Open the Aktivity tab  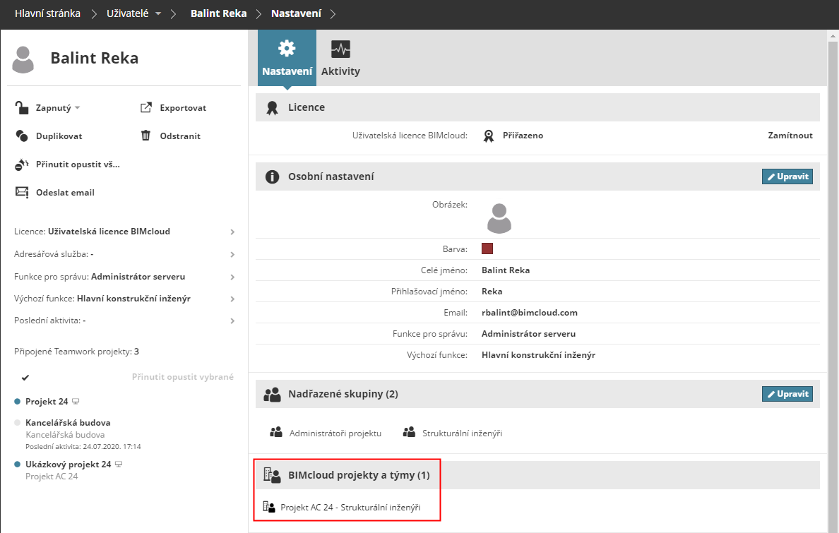point(340,59)
